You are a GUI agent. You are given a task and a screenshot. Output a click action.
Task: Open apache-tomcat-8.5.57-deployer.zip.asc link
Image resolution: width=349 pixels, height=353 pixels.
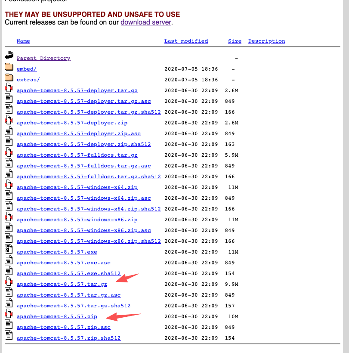click(x=78, y=133)
